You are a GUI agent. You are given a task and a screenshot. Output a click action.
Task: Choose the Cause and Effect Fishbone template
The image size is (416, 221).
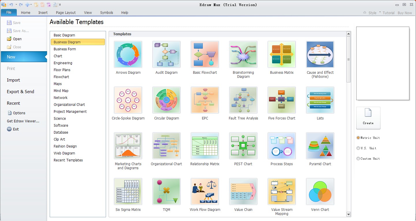320,54
